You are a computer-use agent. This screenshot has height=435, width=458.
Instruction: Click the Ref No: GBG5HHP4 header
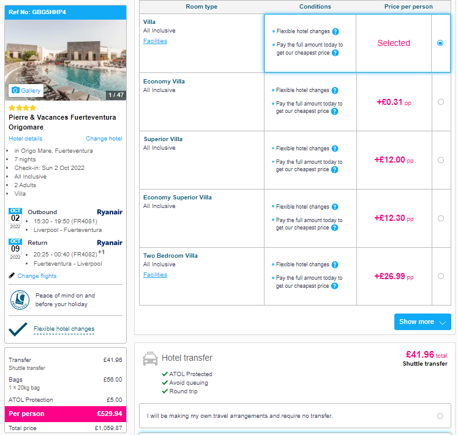[66, 12]
